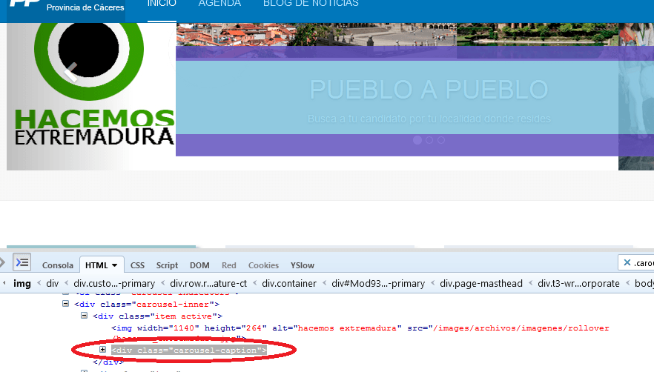654x372 pixels.
Task: Open the Red network panel tab
Action: point(228,265)
